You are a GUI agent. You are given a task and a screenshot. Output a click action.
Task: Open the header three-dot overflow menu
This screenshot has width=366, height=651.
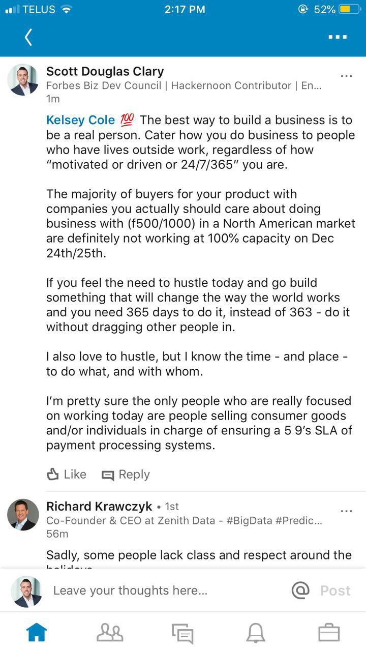(x=338, y=37)
